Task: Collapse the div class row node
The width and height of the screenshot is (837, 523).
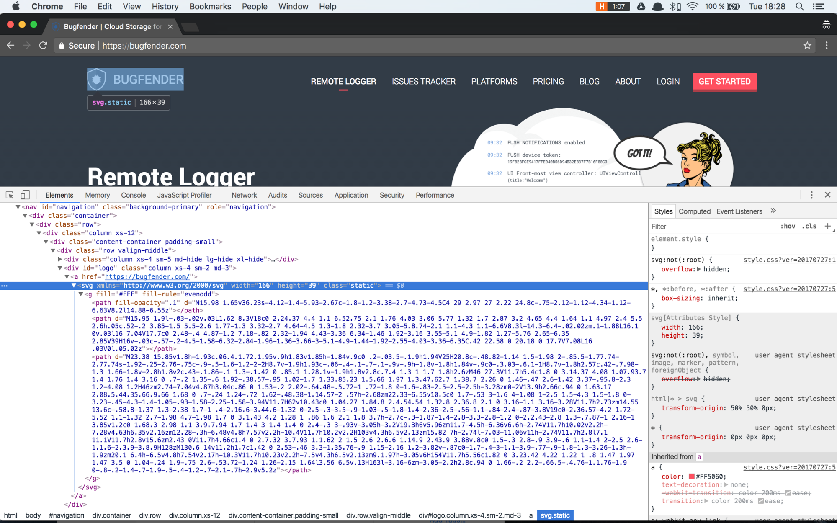Action: click(32, 224)
